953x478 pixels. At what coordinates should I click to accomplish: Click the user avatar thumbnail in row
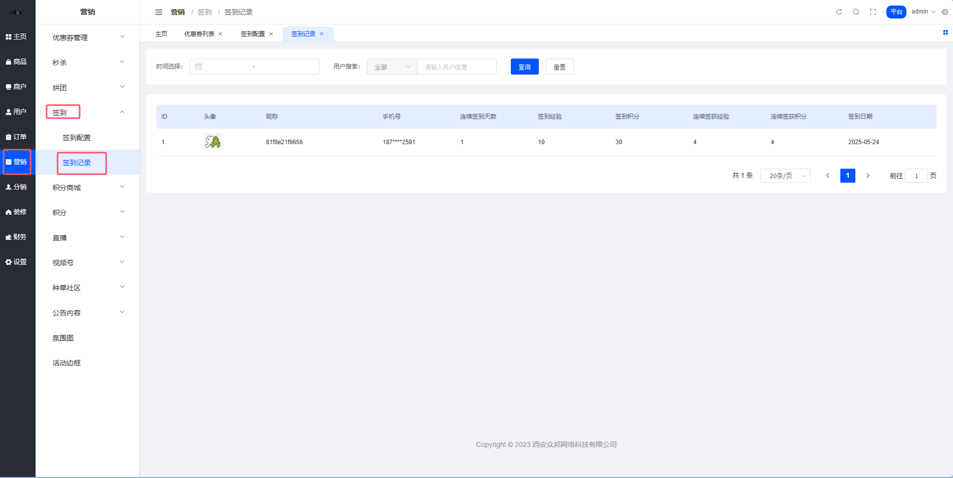(x=212, y=142)
